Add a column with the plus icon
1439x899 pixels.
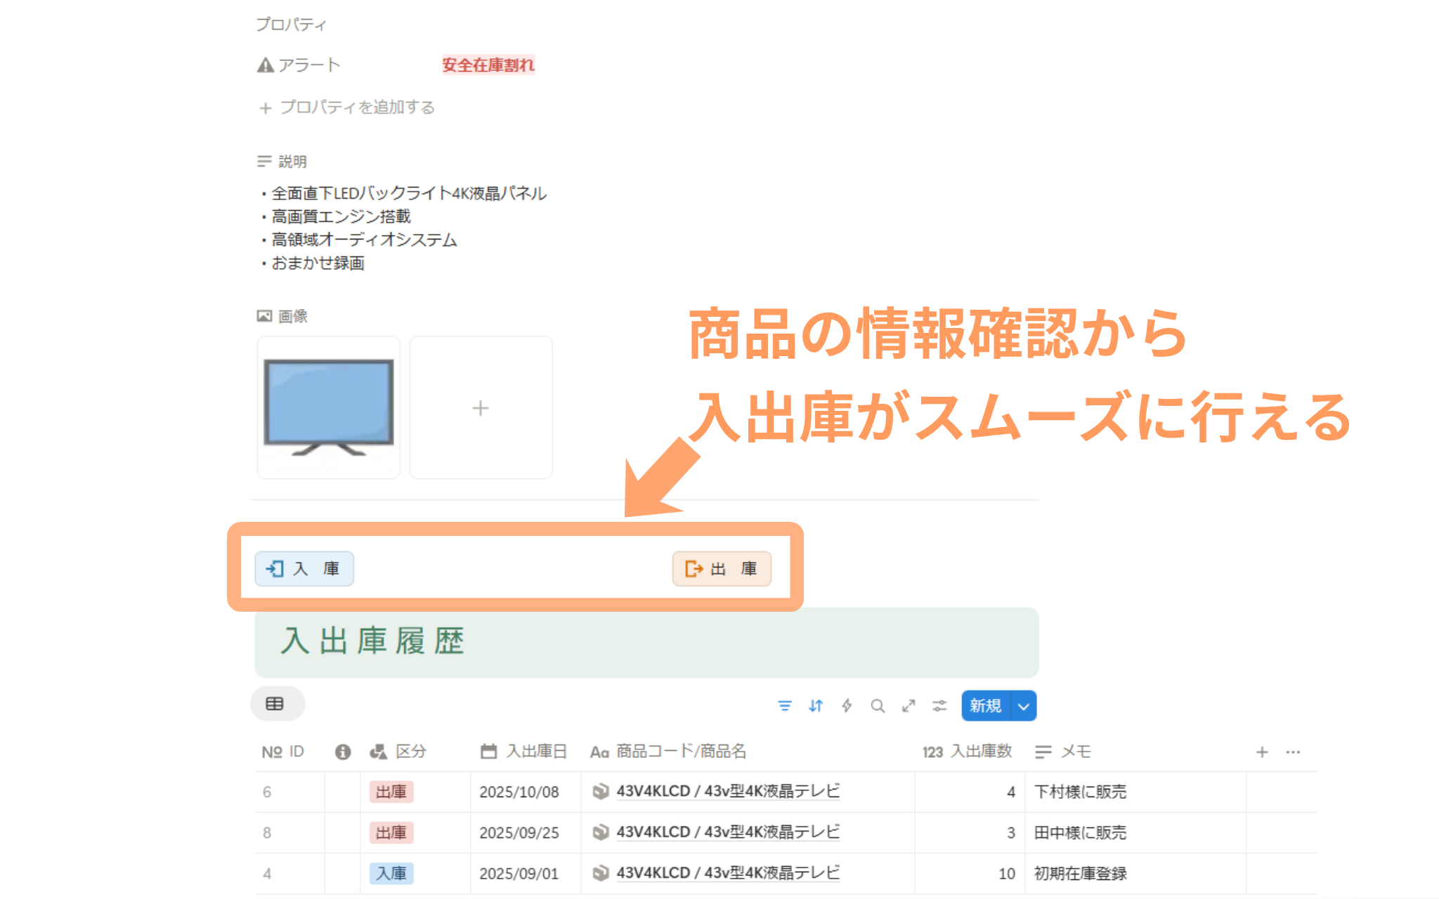pyautogui.click(x=1262, y=752)
